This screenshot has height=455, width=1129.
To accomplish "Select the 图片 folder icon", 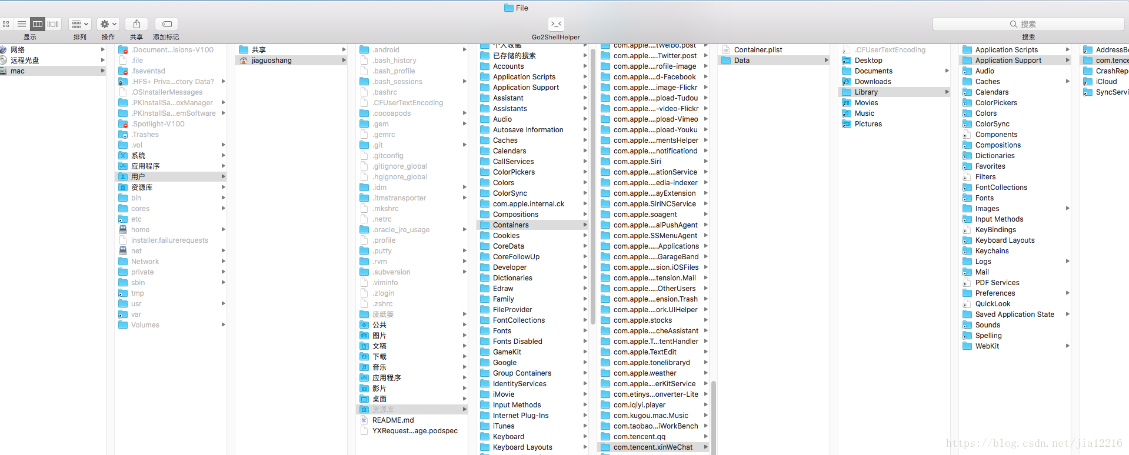I will pyautogui.click(x=364, y=336).
